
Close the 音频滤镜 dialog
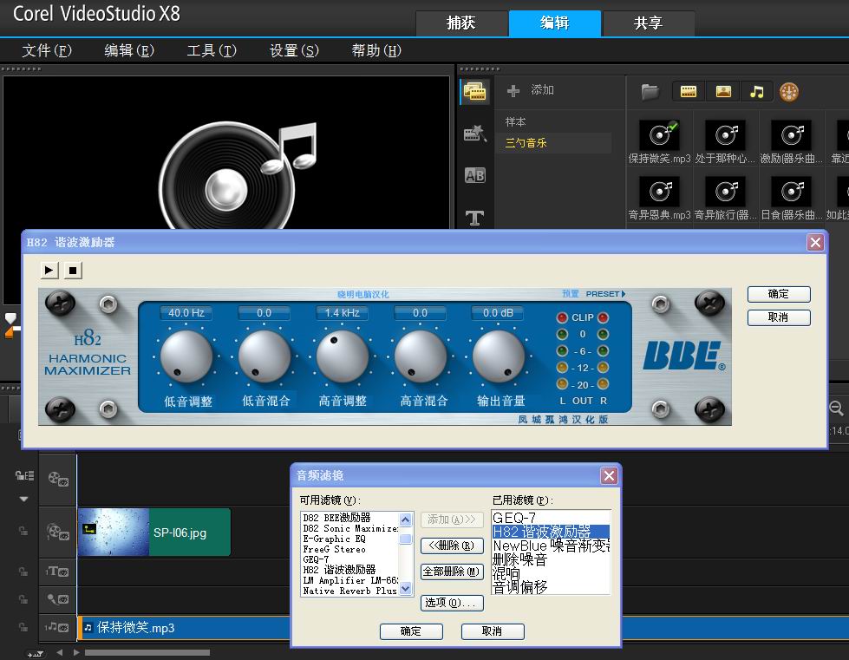coord(609,475)
